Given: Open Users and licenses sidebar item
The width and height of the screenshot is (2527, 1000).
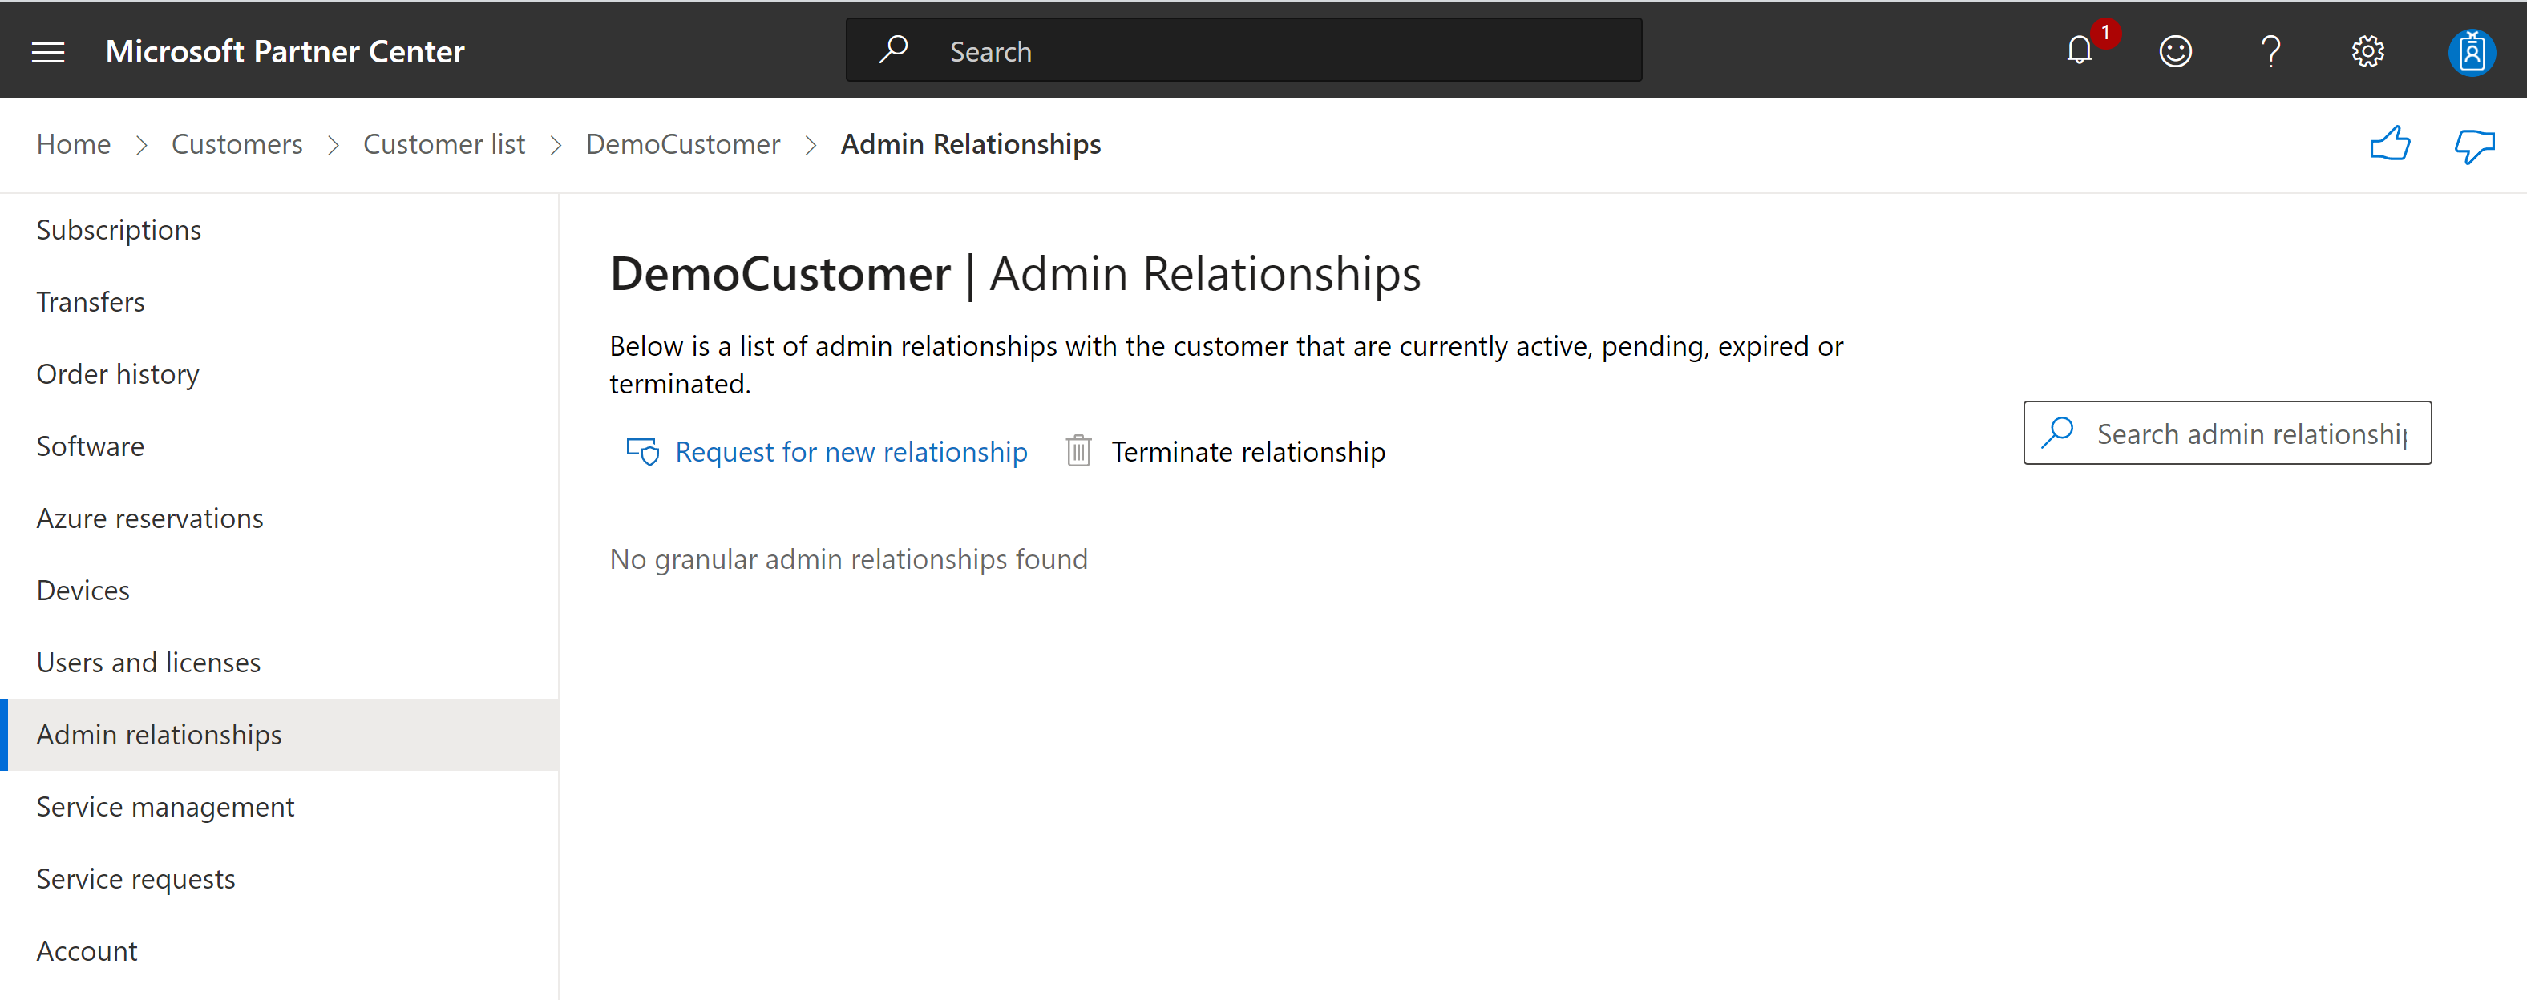Looking at the screenshot, I should click(148, 663).
